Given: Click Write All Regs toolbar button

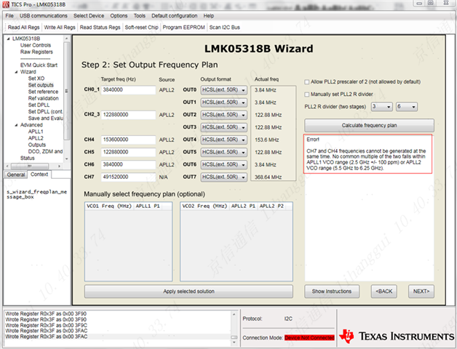Looking at the screenshot, I should [x=60, y=28].
